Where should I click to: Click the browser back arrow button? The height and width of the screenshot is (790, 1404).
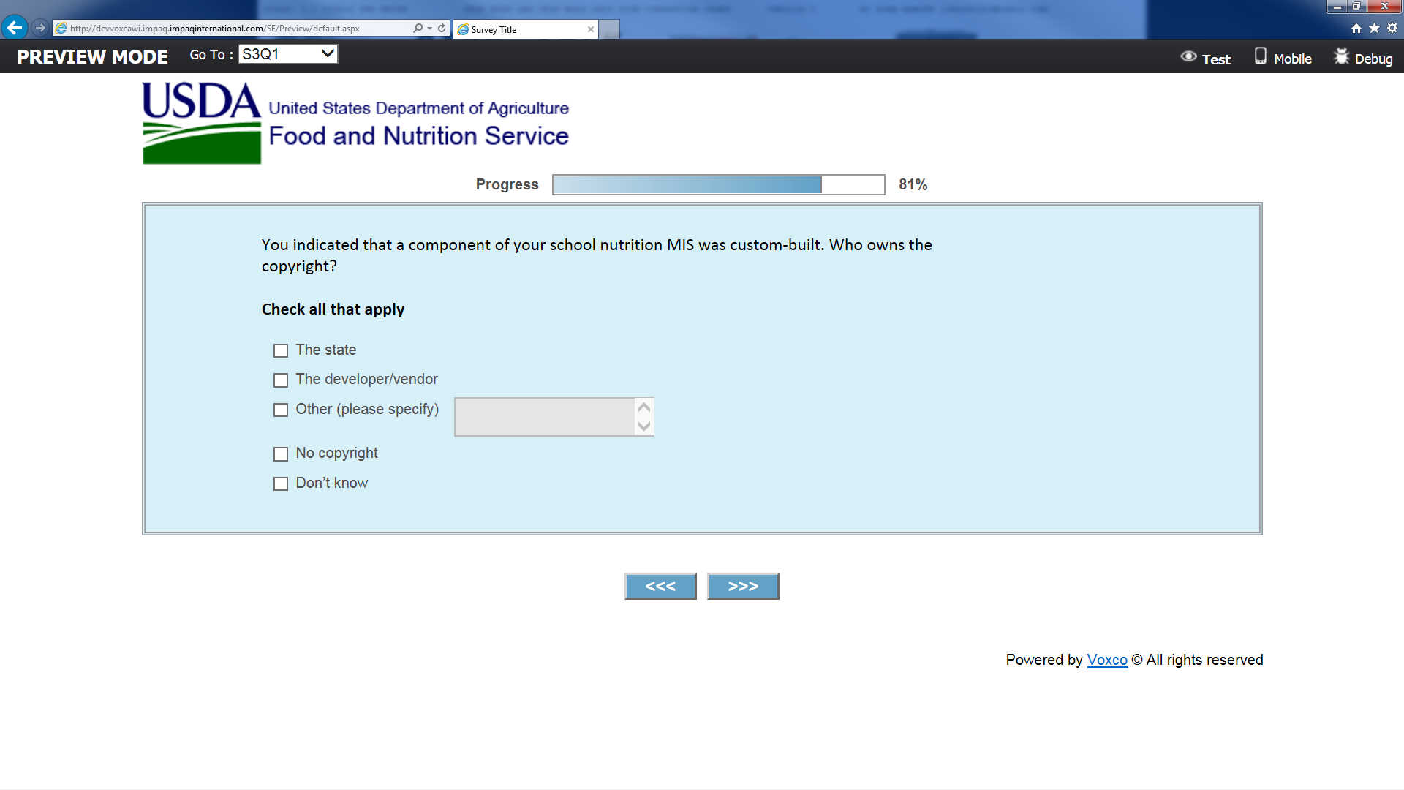(x=14, y=28)
